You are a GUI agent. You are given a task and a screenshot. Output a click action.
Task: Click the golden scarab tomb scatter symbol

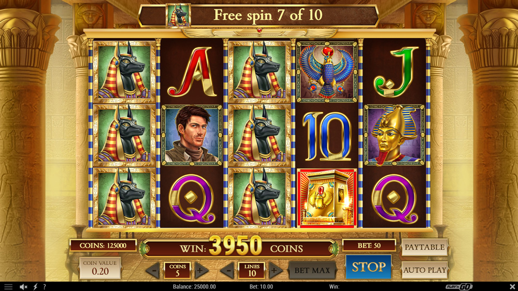tap(327, 198)
